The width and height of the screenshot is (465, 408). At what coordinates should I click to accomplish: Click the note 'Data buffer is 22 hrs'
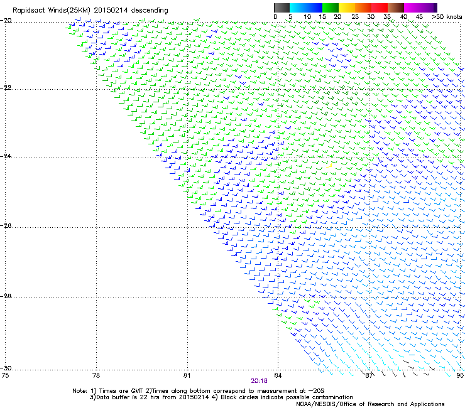[x=128, y=397]
